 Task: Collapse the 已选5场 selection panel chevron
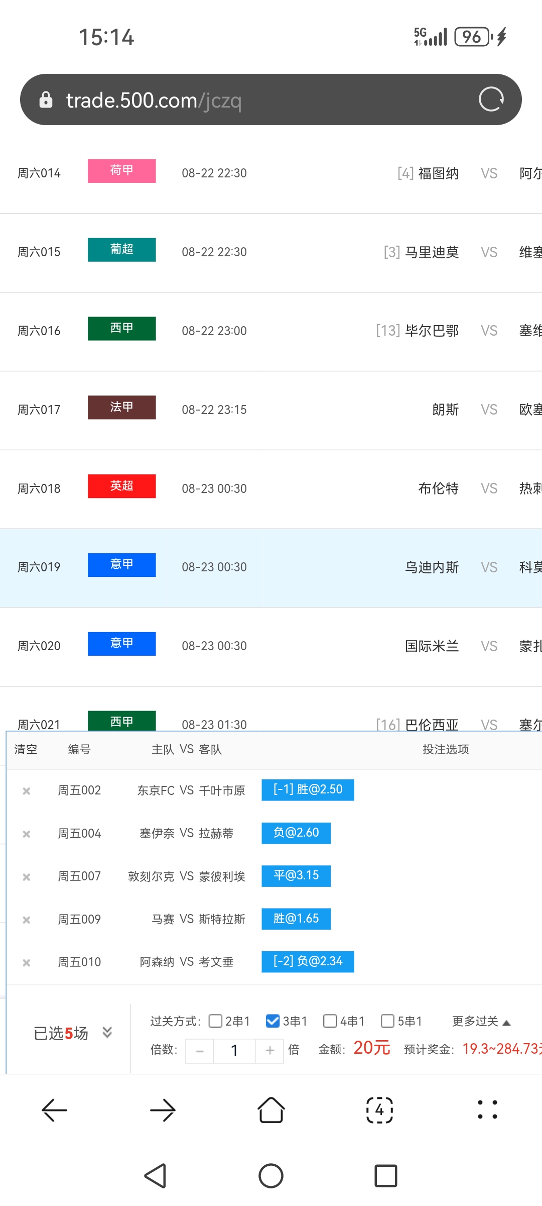pyautogui.click(x=107, y=1032)
